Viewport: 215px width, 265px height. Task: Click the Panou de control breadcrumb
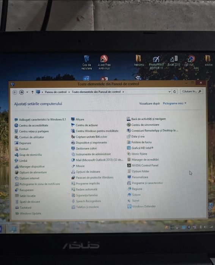[56, 92]
